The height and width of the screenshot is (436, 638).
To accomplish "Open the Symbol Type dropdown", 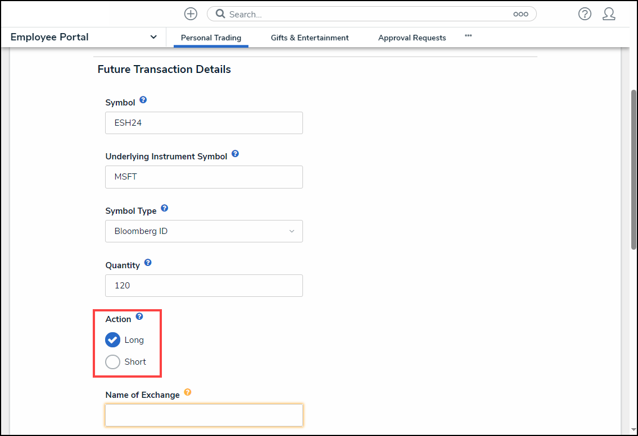I will pos(203,231).
